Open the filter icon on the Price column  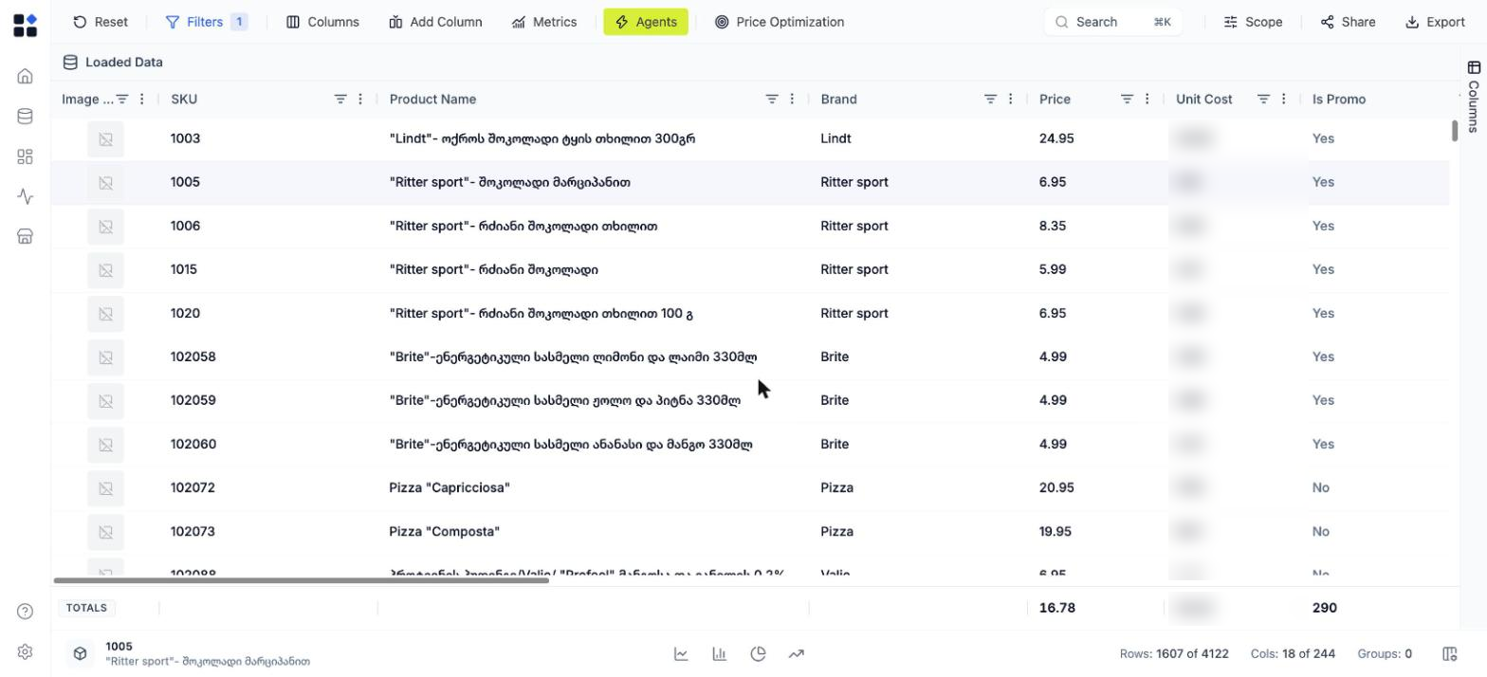pos(1127,99)
